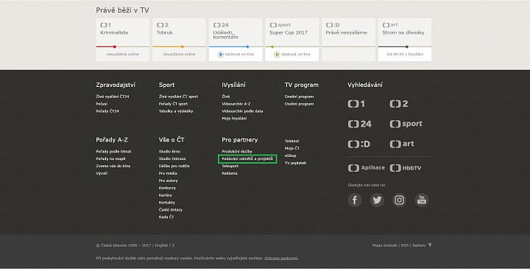Open the Kariéra link
Viewport: 530px width, 269px height.
[166, 195]
